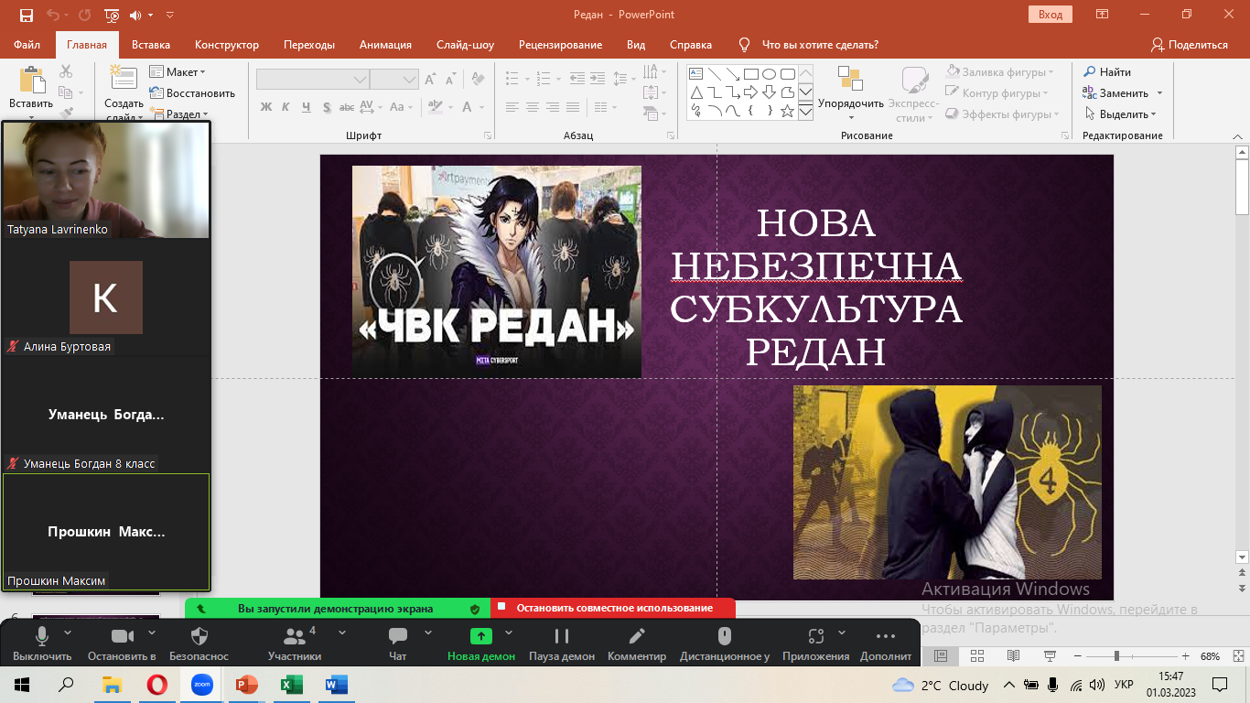Start Slide Show view from status bar
The image size is (1250, 703).
tap(1050, 656)
